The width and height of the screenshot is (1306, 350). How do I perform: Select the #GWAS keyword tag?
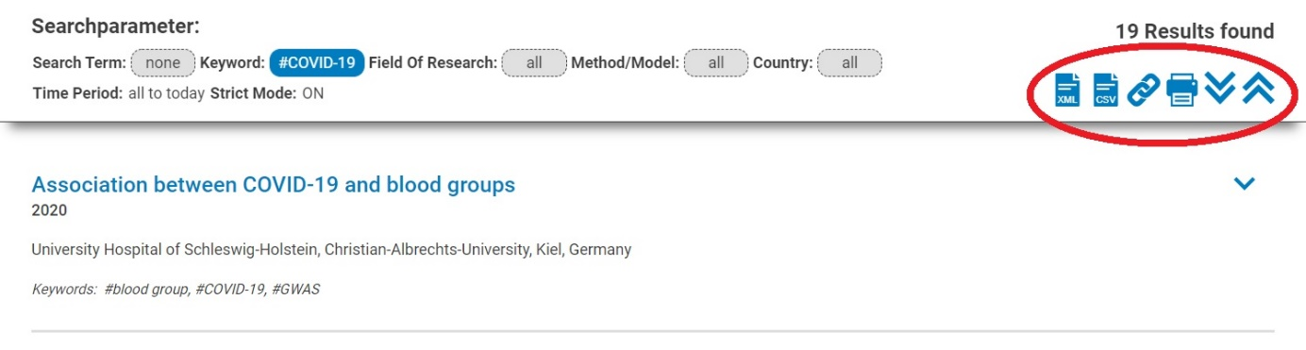point(296,290)
